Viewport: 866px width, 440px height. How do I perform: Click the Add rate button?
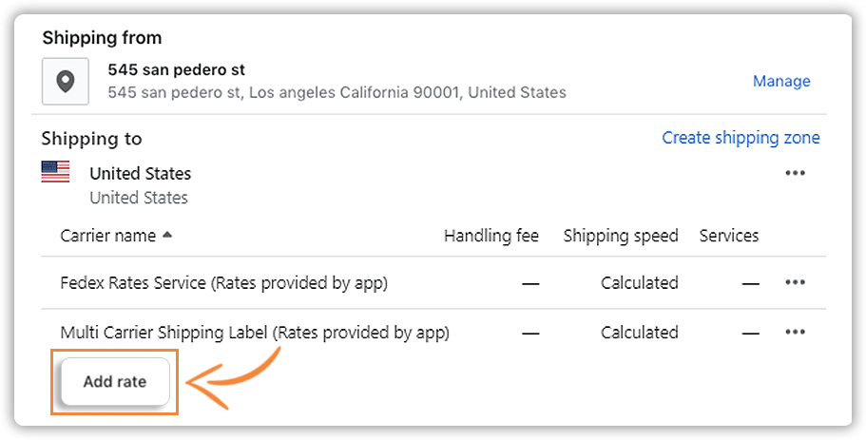115,381
